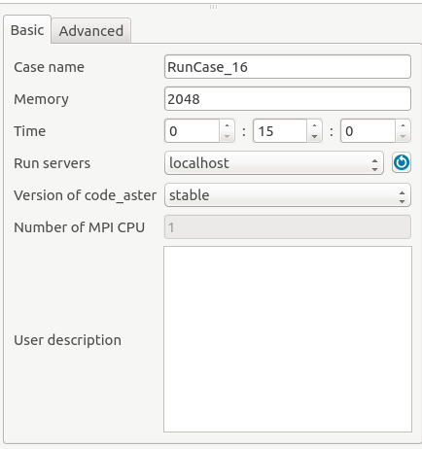Click the Version of code_aster label
The width and height of the screenshot is (422, 449).
click(x=85, y=195)
